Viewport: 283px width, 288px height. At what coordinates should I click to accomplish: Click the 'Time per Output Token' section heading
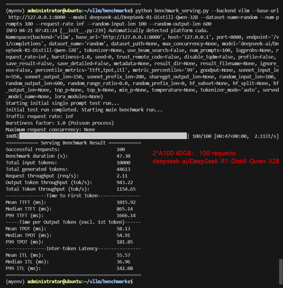point(72,222)
